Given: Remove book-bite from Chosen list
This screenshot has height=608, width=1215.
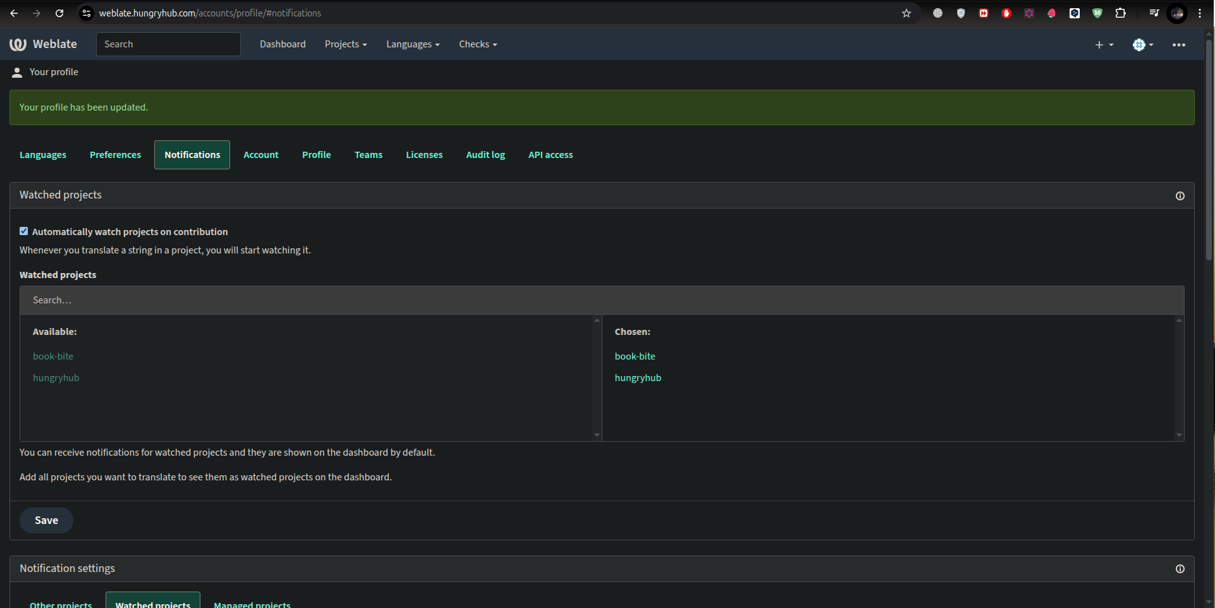Looking at the screenshot, I should tap(635, 356).
